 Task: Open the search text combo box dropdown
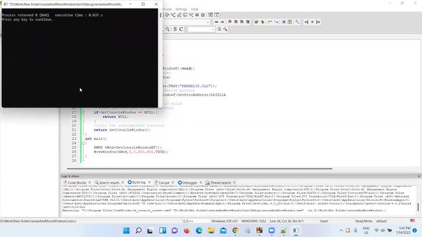[x=213, y=29]
